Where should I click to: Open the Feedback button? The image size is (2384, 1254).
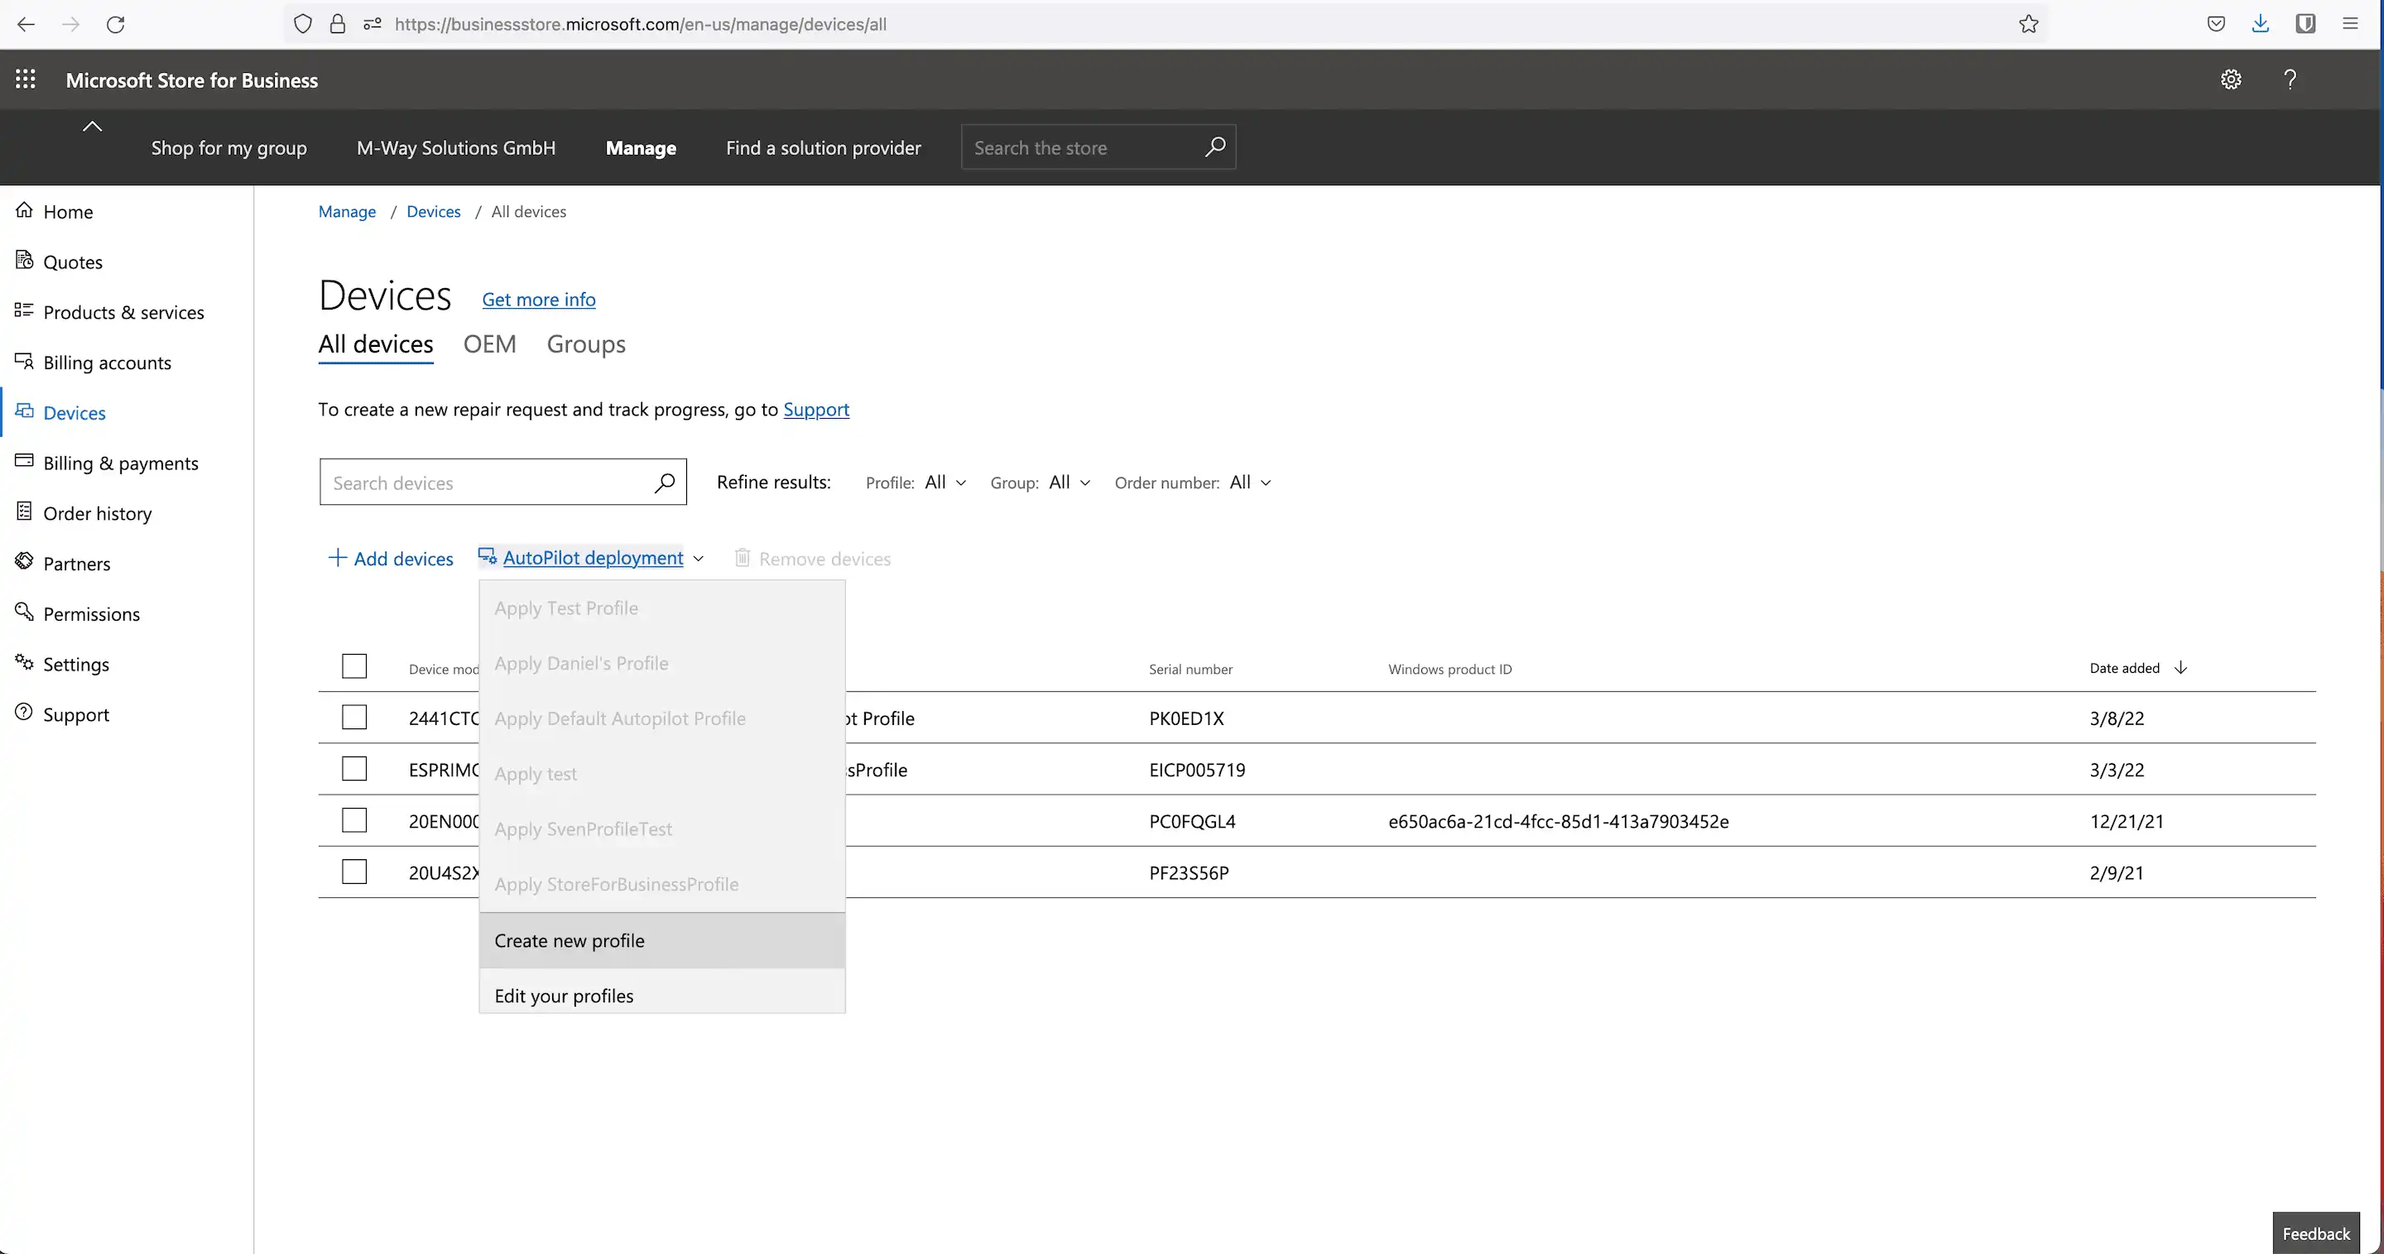pyautogui.click(x=2315, y=1232)
